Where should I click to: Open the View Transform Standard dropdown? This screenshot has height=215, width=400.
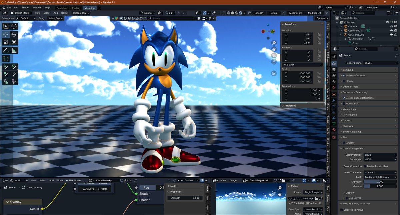380,173
